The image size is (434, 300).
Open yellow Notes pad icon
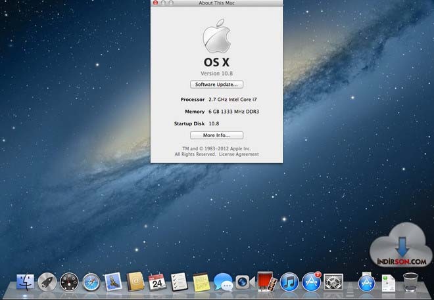click(201, 282)
